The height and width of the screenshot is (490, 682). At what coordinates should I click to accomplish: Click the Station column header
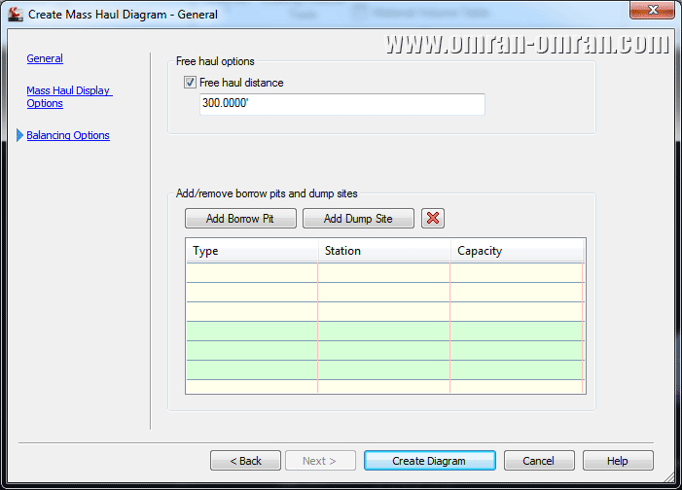coord(384,251)
